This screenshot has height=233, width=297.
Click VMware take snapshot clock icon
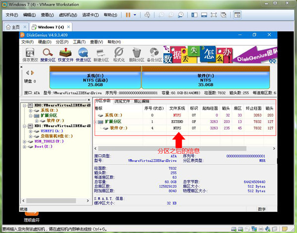(x=161, y=15)
